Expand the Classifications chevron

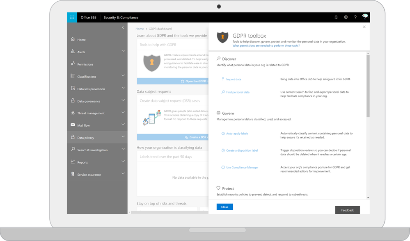pyautogui.click(x=123, y=75)
